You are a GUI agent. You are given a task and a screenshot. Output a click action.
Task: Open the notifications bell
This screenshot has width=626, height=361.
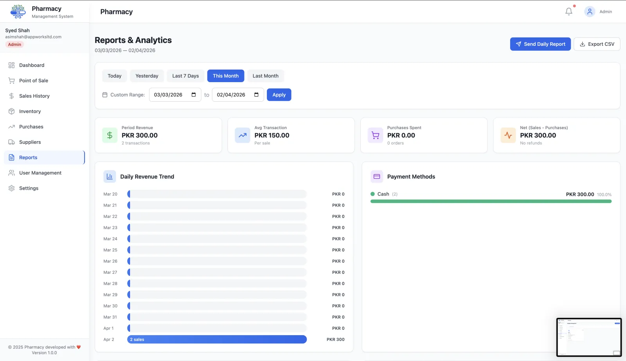click(x=569, y=12)
